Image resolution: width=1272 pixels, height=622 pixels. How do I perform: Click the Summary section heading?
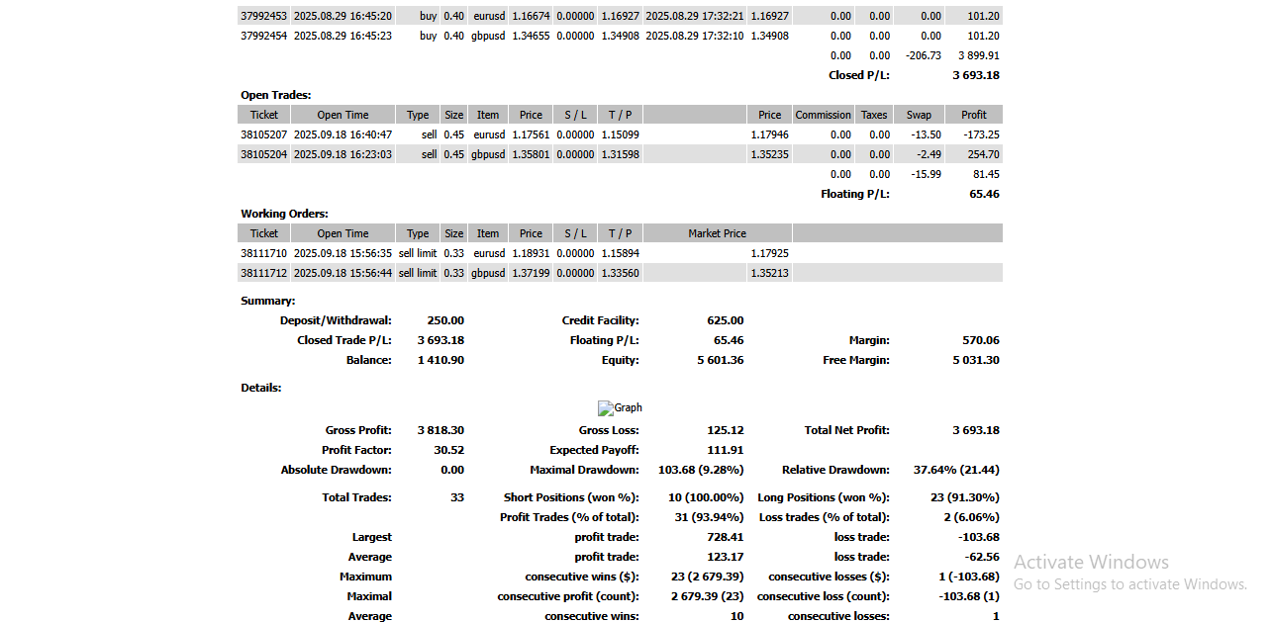[x=267, y=301]
